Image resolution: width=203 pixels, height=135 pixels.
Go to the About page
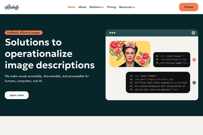(82, 7)
